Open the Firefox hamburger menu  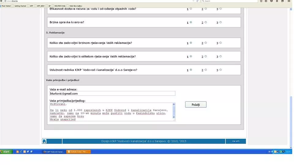pyautogui.click(x=289, y=1)
